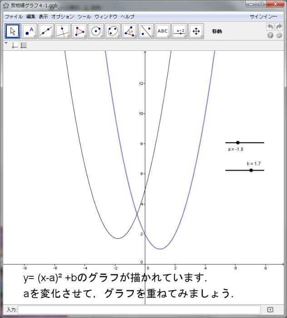Maximize the GeoGebra window
This screenshot has width=287, height=318.
tap(261, 4)
